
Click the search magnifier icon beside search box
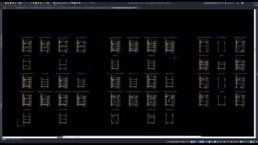(x=223, y=3)
